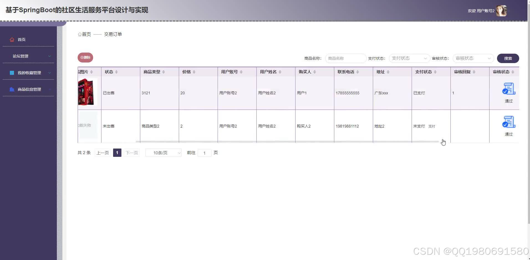
Task: Click the 前往 page number input field
Action: pyautogui.click(x=204, y=153)
